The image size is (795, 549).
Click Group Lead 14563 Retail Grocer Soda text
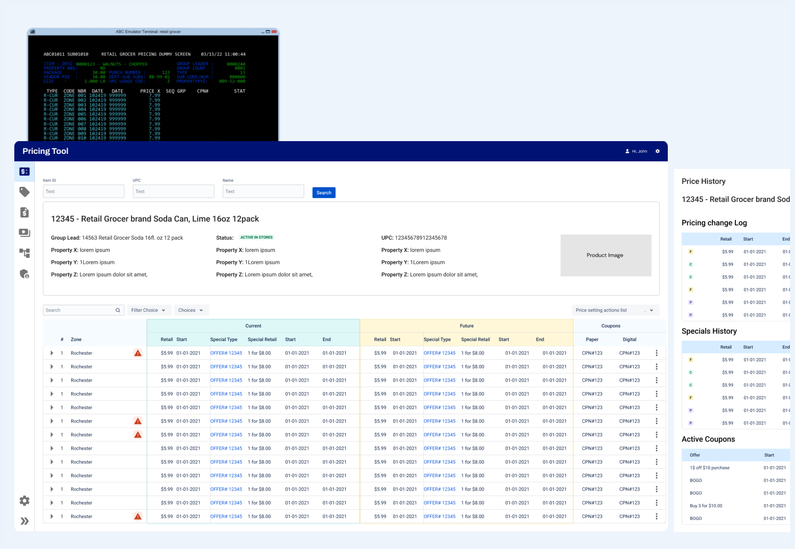(x=117, y=238)
